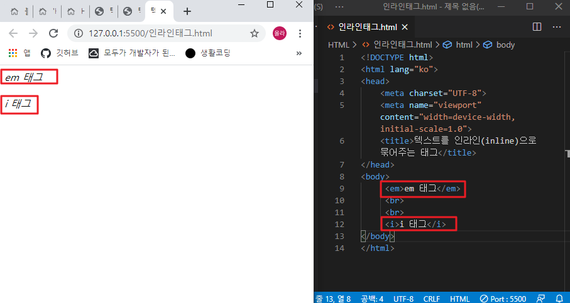Click the Chrome address bar URL
The height and width of the screenshot is (303, 570).
pyautogui.click(x=150, y=33)
